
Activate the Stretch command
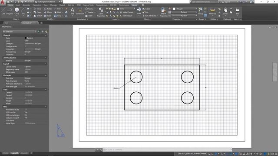pyautogui.click(x=38, y=16)
